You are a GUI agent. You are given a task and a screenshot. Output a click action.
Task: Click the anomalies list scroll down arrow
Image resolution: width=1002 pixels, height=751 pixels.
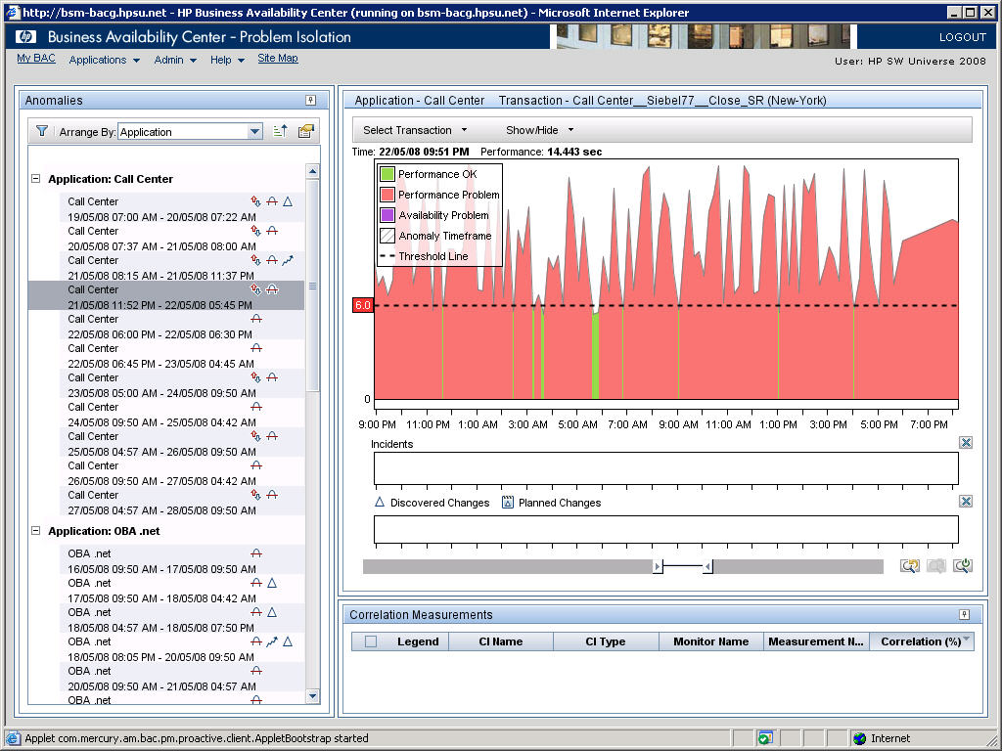click(x=312, y=696)
